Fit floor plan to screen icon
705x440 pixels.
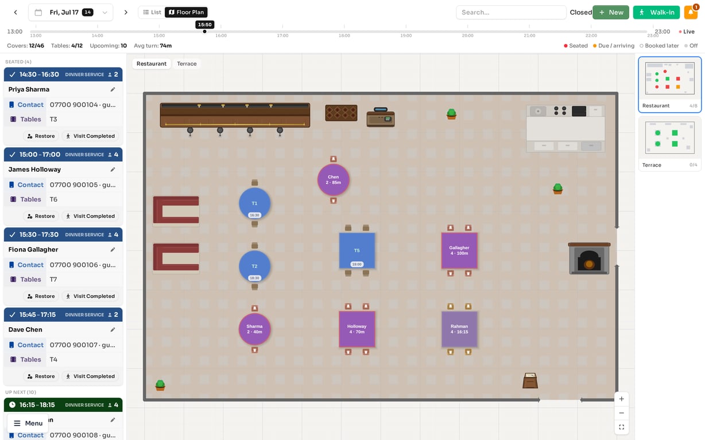pos(621,427)
